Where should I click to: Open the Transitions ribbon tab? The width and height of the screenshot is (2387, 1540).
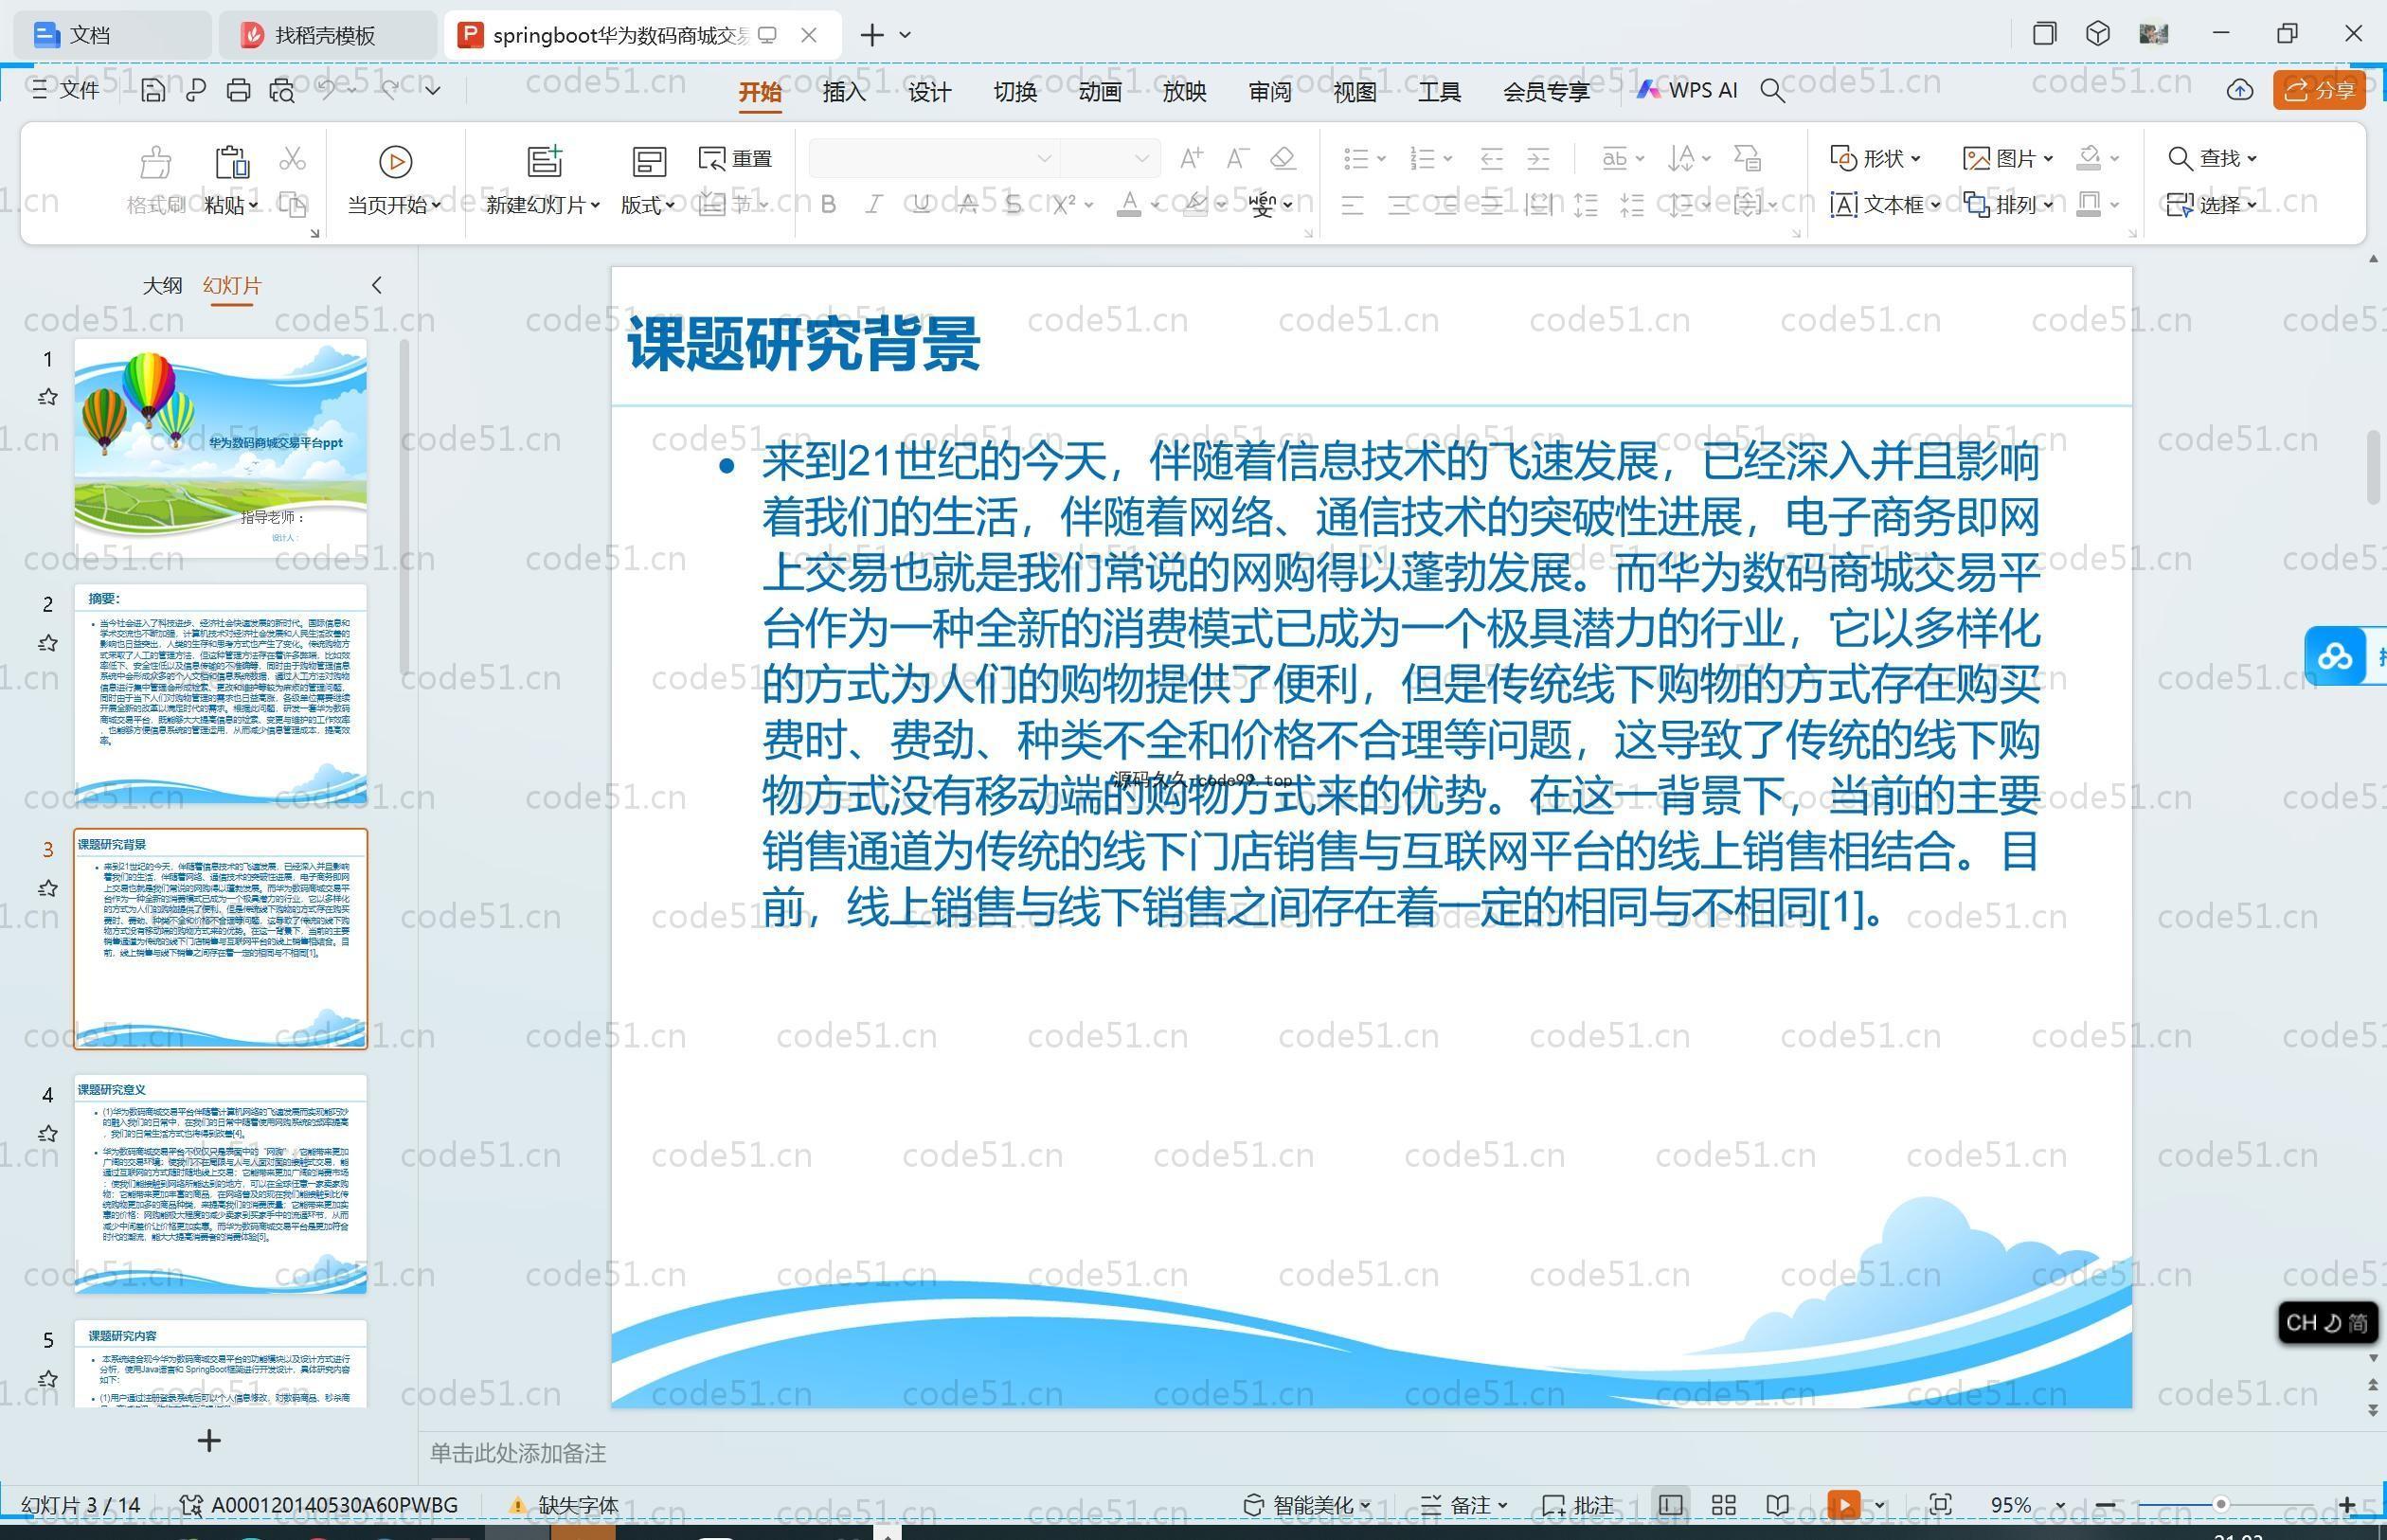pos(1015,92)
